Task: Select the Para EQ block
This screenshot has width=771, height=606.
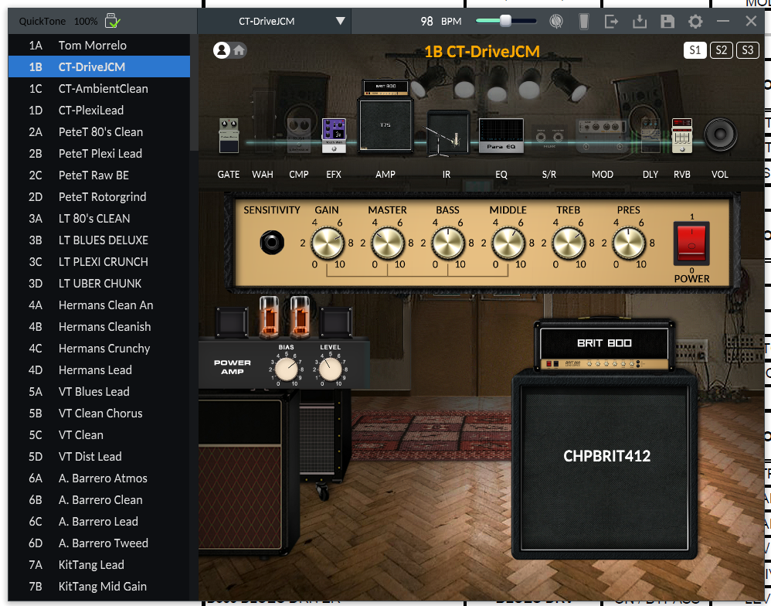Action: [501, 135]
